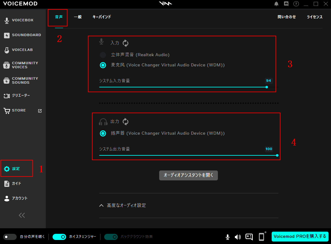Click Voicemod PROを購入する button
This screenshot has width=331, height=244.
pyautogui.click(x=300, y=236)
